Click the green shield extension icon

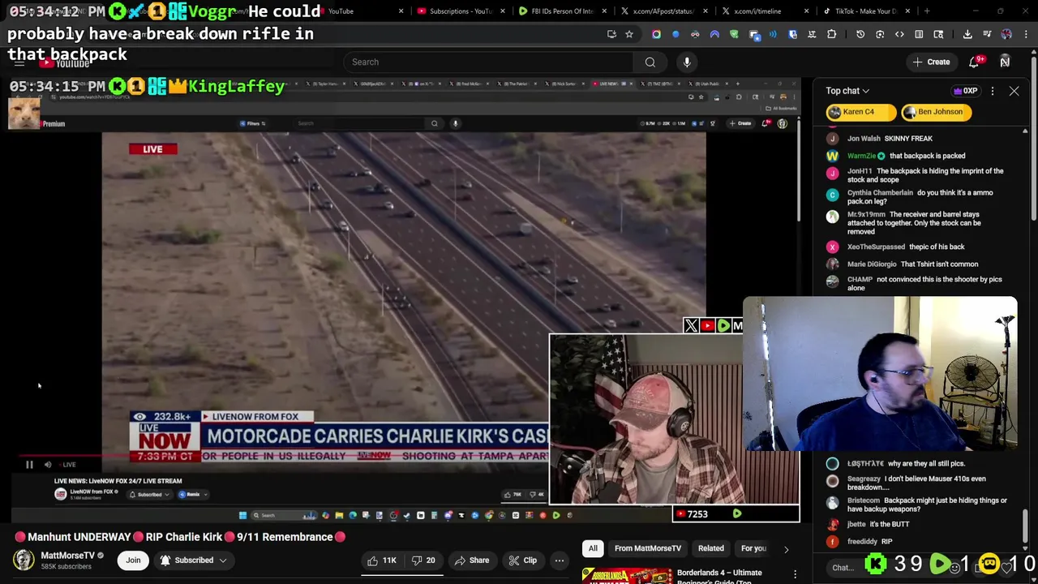tap(734, 34)
